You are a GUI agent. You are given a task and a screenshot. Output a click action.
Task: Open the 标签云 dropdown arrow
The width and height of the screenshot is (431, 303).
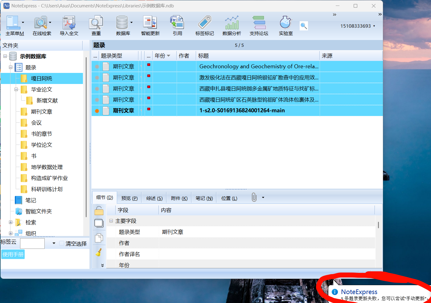54,243
